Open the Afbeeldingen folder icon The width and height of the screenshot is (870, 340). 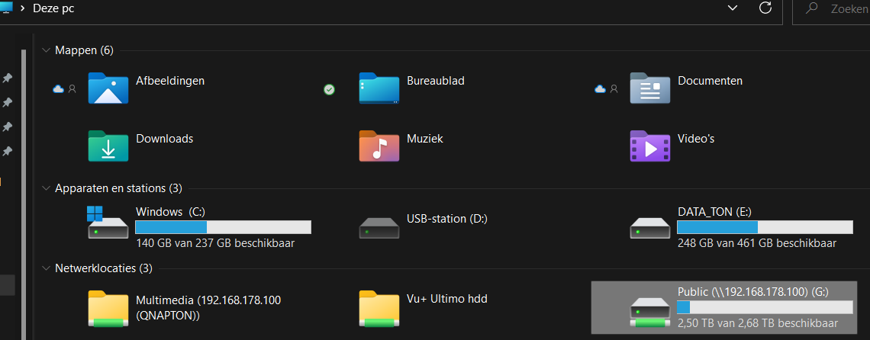click(x=108, y=88)
